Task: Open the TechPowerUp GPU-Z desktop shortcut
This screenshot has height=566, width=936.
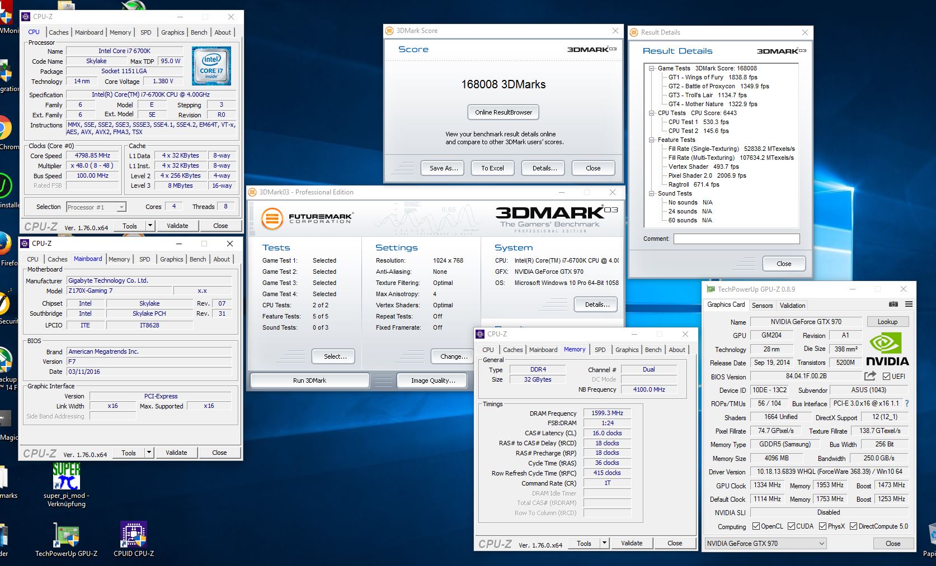Action: click(x=66, y=540)
